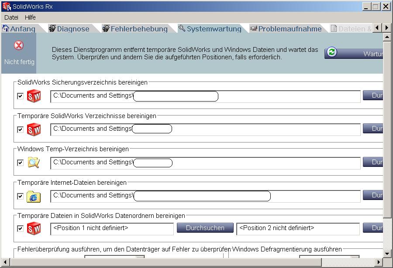Viewport: 393px width, 268px height.
Task: Click 'Windows Defragmentierung ausführen' group label
Action: (x=287, y=249)
